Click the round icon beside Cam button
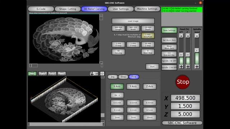Screen dimensions: 230x129 102,73
